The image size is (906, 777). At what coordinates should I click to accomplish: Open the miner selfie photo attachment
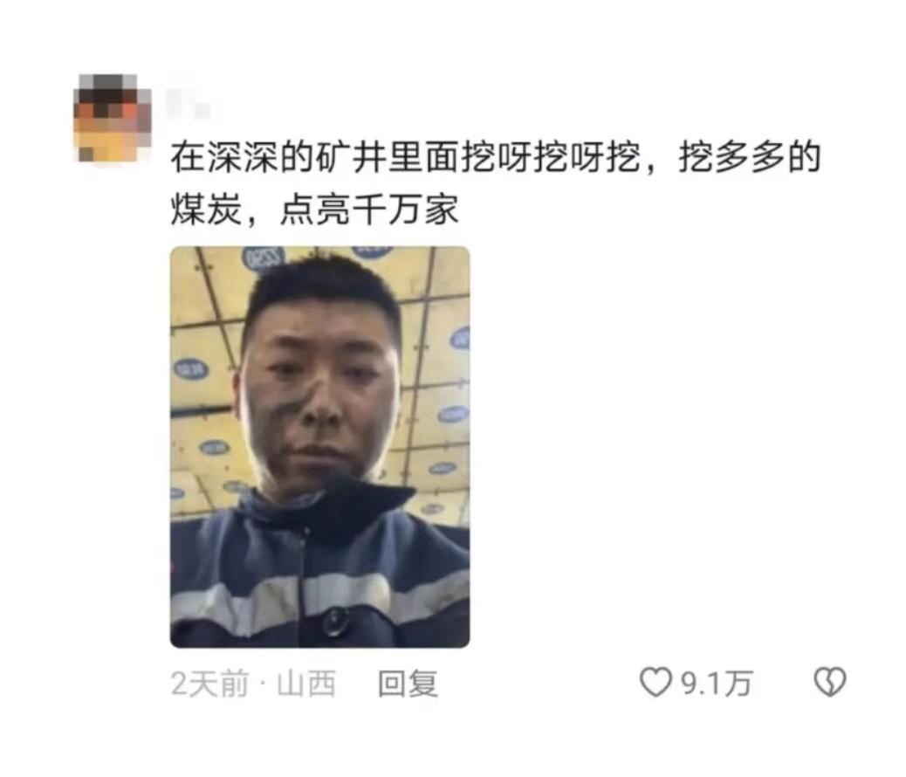coord(319,447)
